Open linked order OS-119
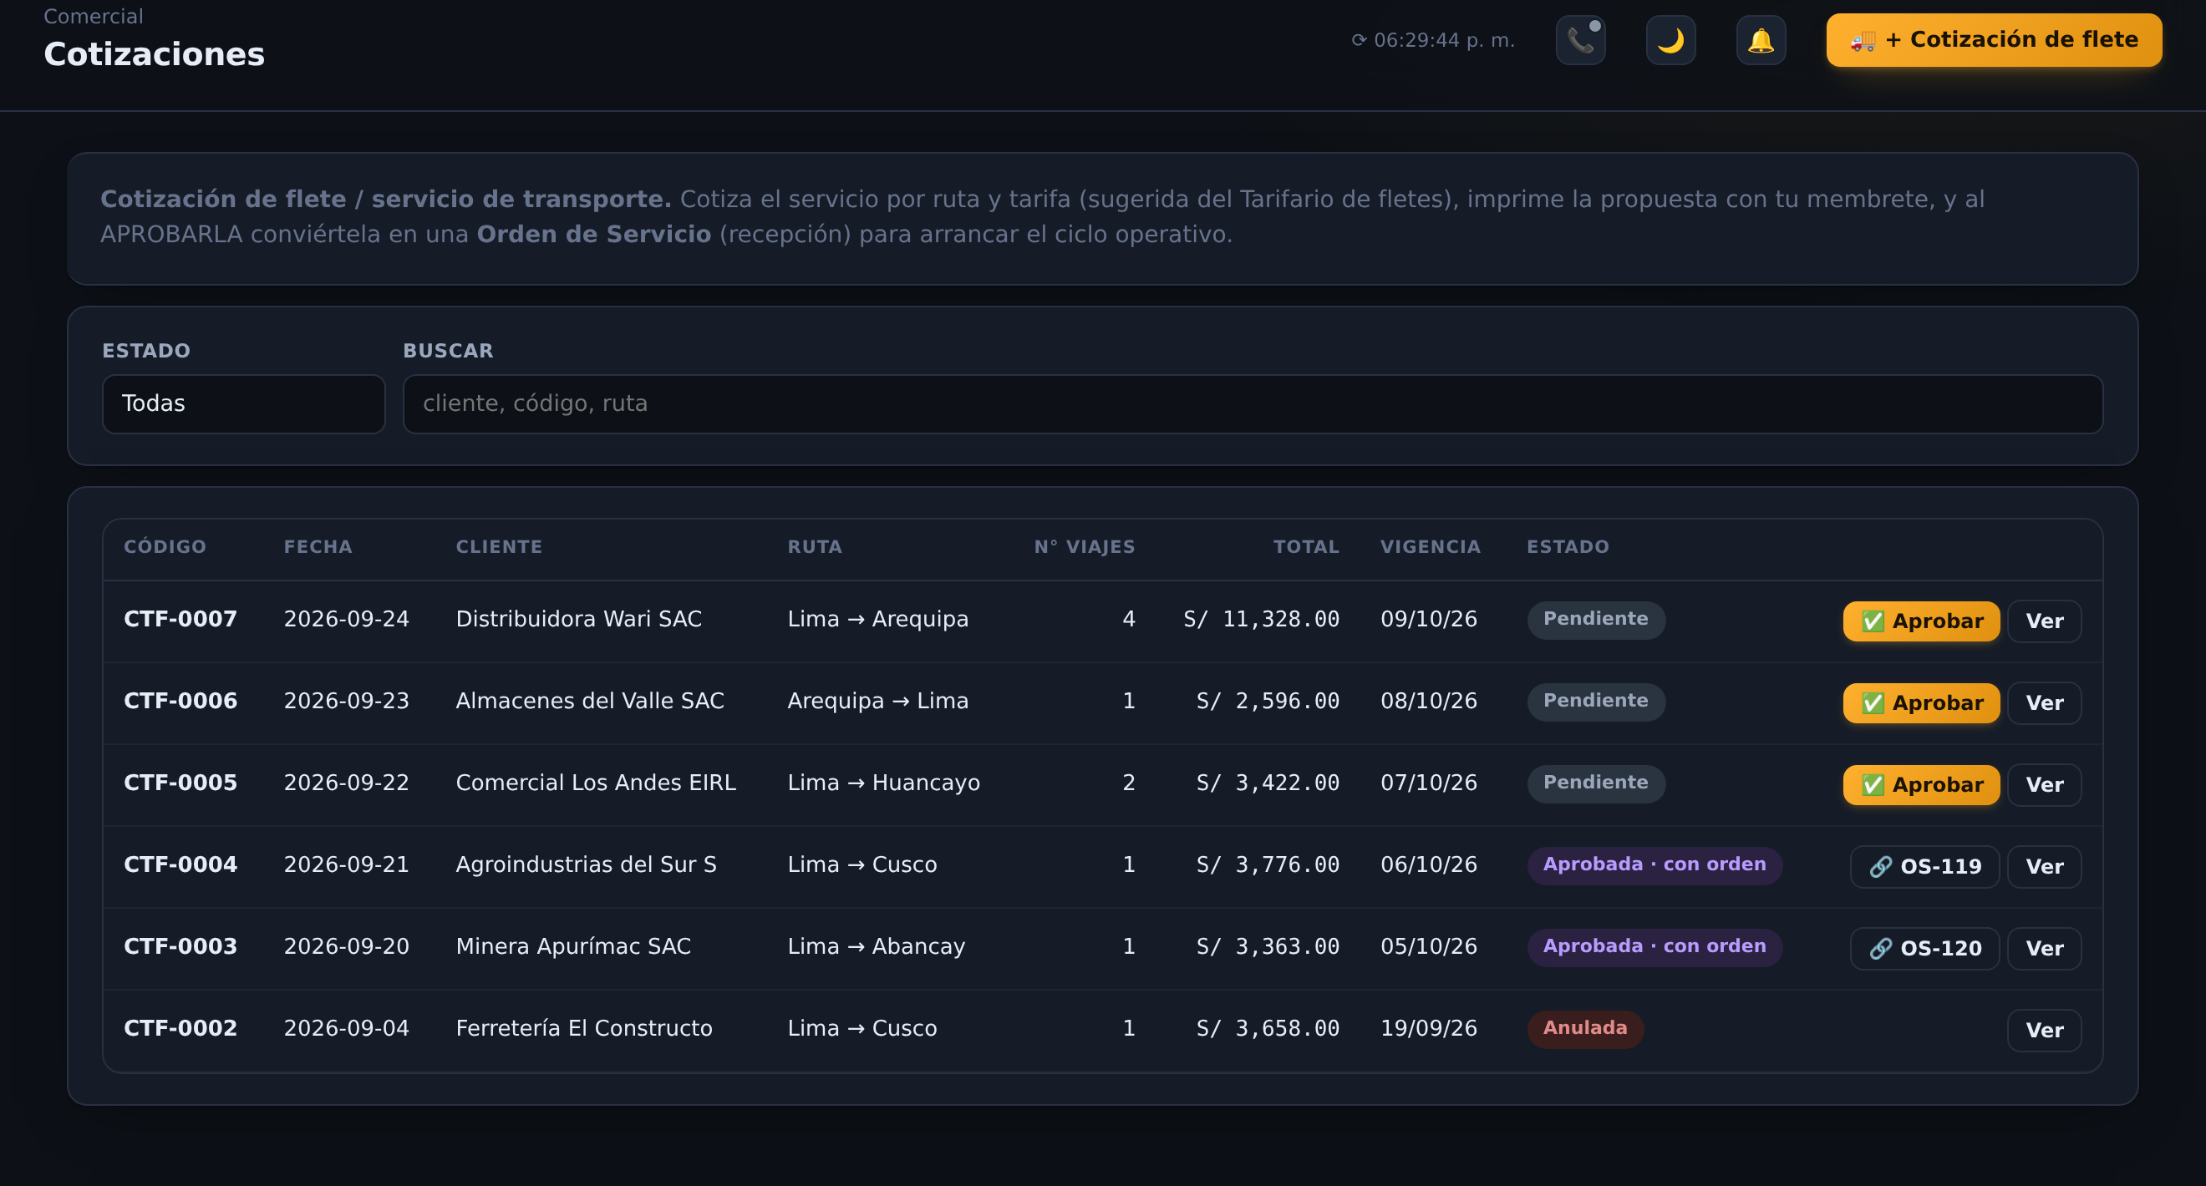 [x=1924, y=867]
